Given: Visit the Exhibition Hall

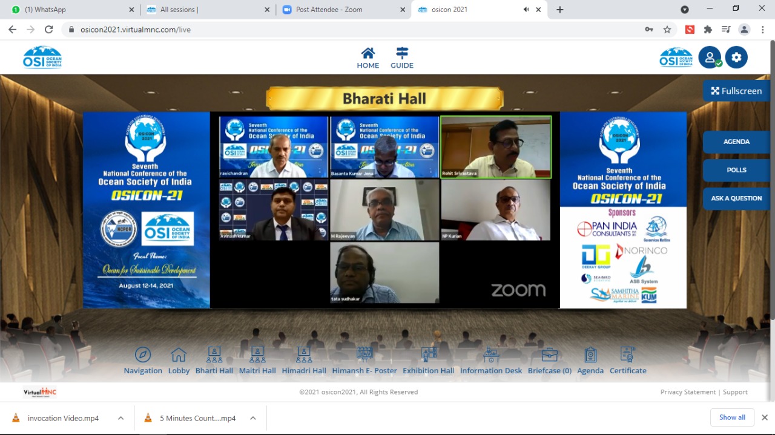Looking at the screenshot, I should 429,355.
